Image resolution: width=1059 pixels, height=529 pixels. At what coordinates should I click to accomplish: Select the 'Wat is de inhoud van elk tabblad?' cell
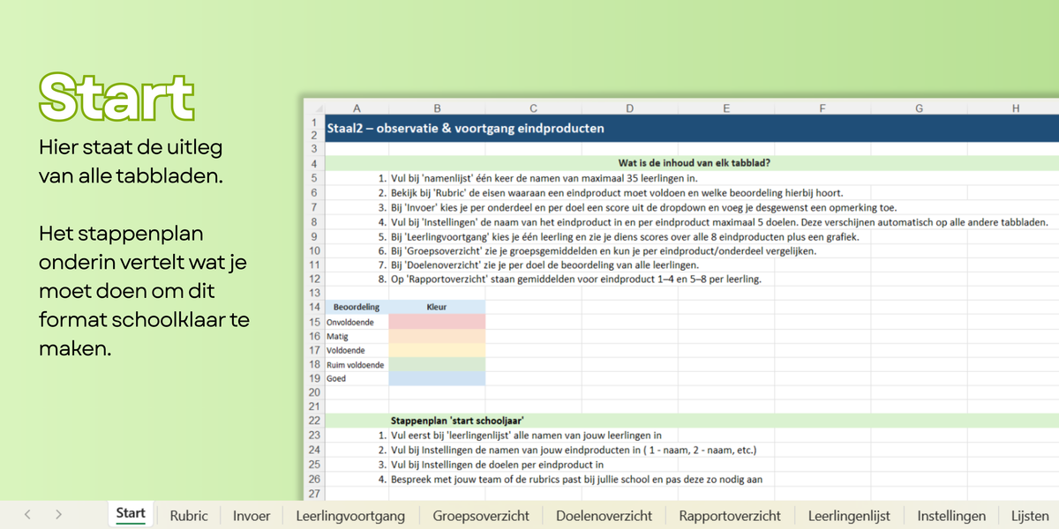pyautogui.click(x=692, y=163)
